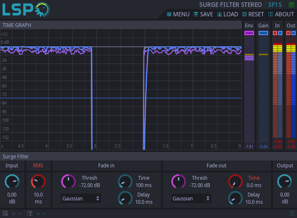
Task: Click the red RMS knob
Action: pyautogui.click(x=38, y=182)
